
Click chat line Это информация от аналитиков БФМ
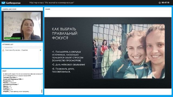pos(17,76)
